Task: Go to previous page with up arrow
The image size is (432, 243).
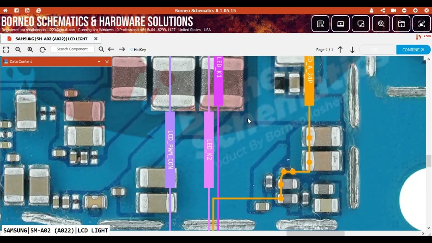Action: click(340, 50)
